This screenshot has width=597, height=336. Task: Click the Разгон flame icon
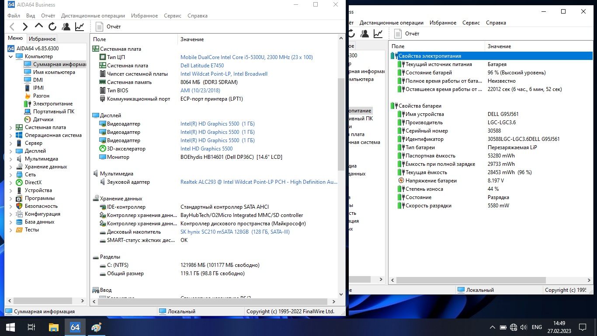(28, 96)
